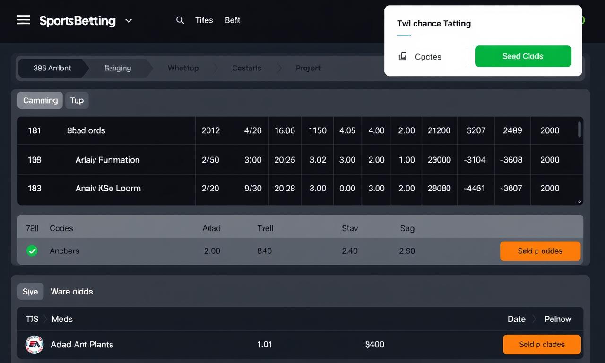This screenshot has height=363, width=605.
Task: Switch to the Camming tab
Action: pos(40,100)
